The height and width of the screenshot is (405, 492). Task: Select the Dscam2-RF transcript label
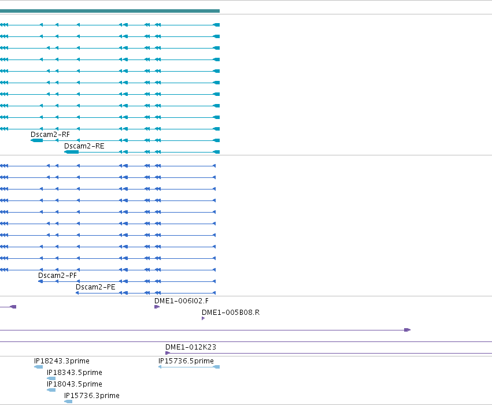(50, 135)
